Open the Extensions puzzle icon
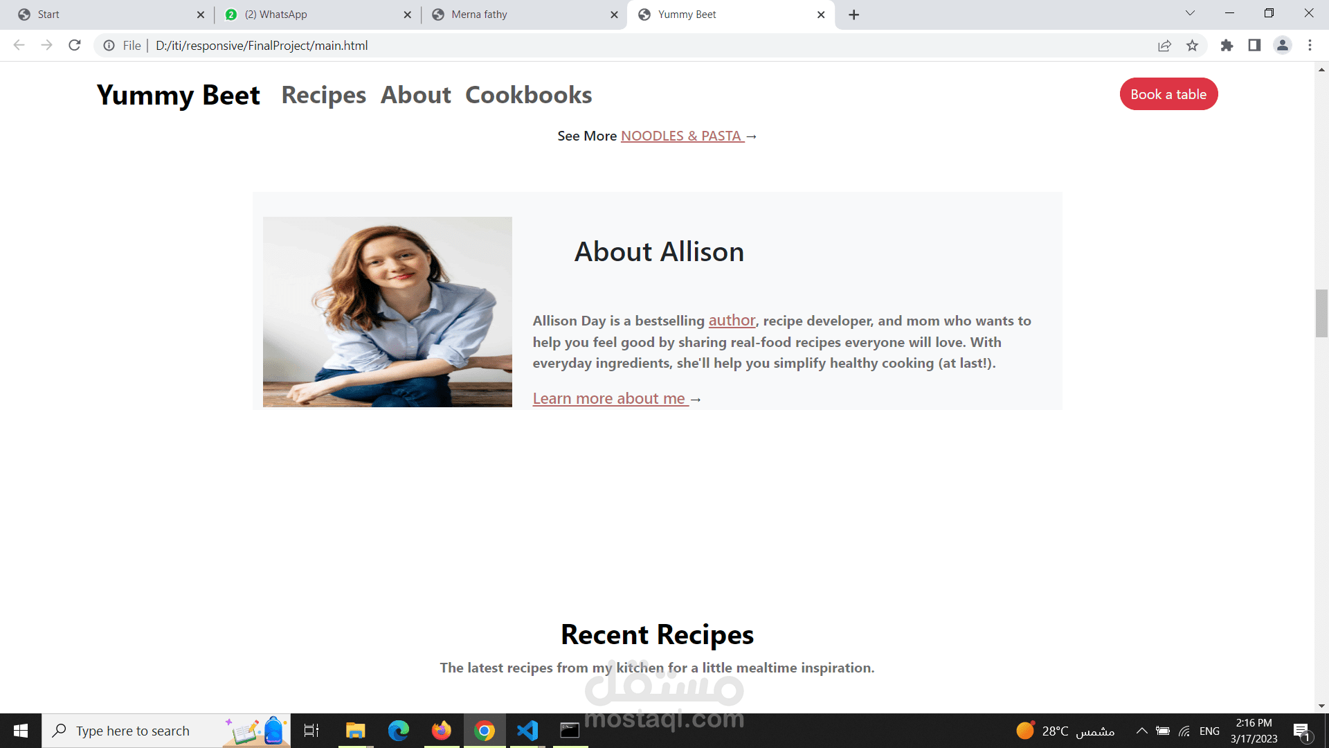The height and width of the screenshot is (748, 1329). (1227, 46)
